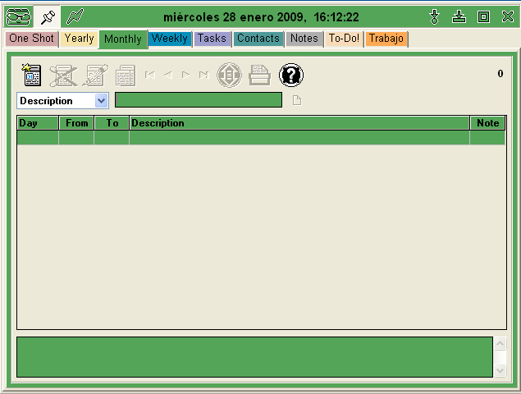Open help with the question mark icon
The image size is (521, 394).
point(291,76)
